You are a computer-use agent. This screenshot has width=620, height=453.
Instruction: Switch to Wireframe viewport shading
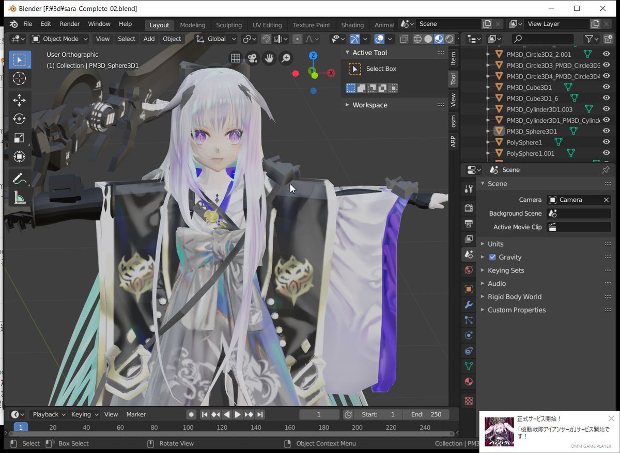pyautogui.click(x=417, y=39)
